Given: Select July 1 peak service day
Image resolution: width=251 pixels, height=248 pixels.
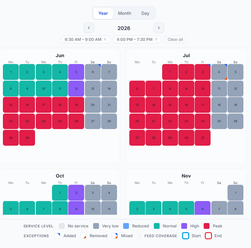Looking at the screenshot, I should coord(170,72).
